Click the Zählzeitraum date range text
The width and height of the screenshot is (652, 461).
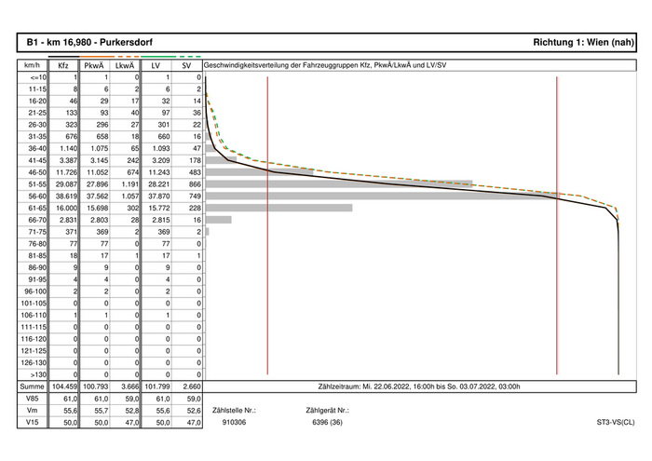pos(419,386)
